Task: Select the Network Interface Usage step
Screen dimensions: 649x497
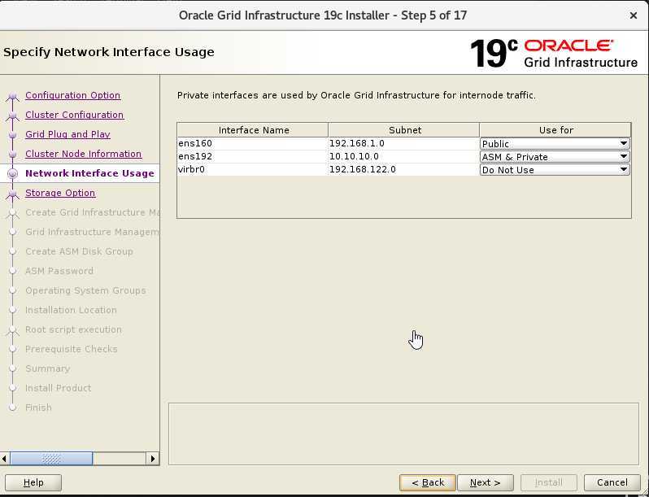Action: 89,173
